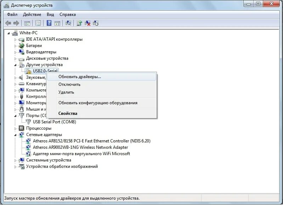Open the Справка menu
This screenshot has width=283, height=206.
[68, 14]
